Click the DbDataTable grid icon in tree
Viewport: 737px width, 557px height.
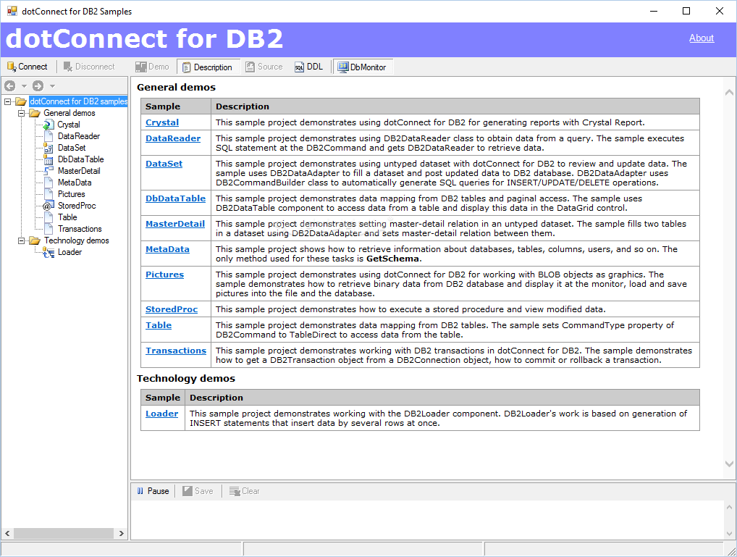(x=49, y=159)
